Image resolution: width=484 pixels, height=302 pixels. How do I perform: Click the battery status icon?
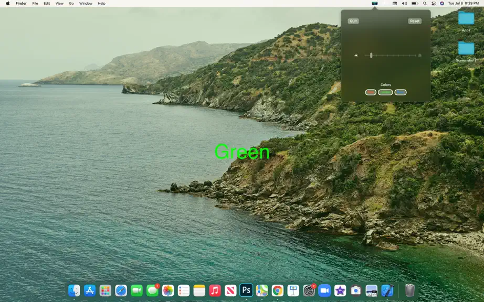pos(415,3)
